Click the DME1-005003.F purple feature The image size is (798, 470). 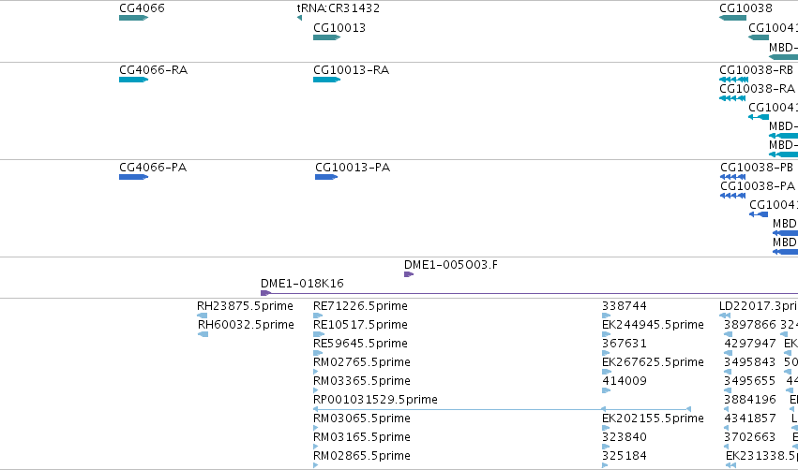tap(409, 274)
